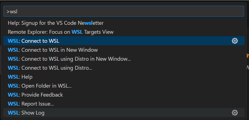Open the WSL: Help command
The width and height of the screenshot is (249, 120).
coord(124,77)
